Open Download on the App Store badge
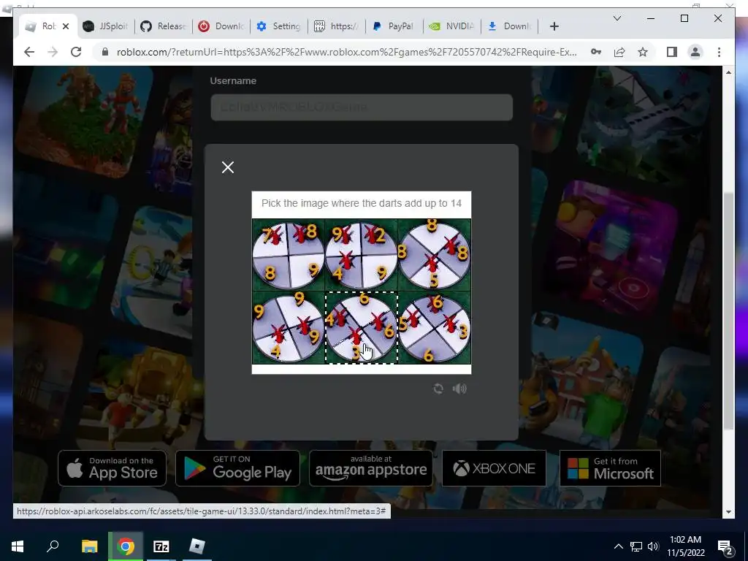Viewport: 748px width, 561px height. [112, 468]
